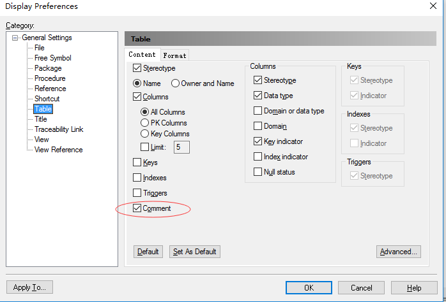The image size is (446, 302).
Task: Choose View Reference category
Action: pyautogui.click(x=58, y=150)
